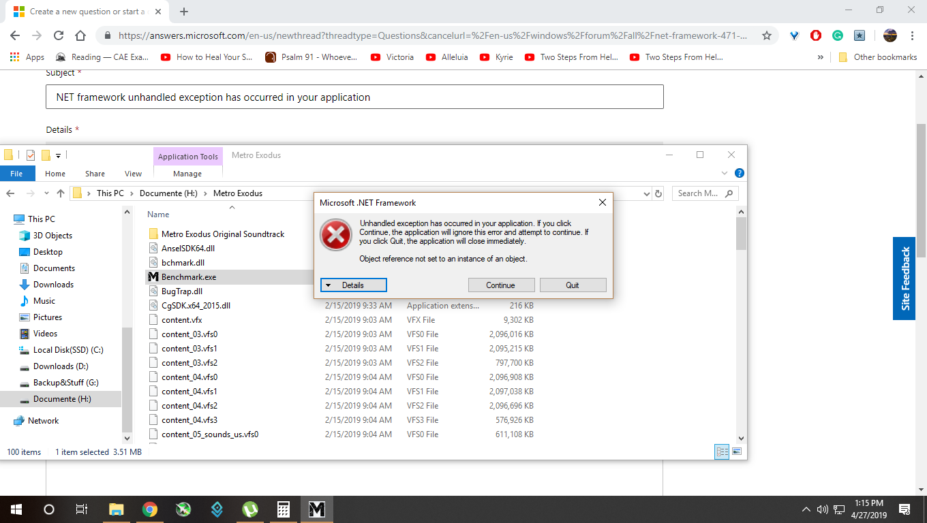The image size is (927, 523).
Task: Click the Subject text field in Chrome
Action: pyautogui.click(x=354, y=97)
